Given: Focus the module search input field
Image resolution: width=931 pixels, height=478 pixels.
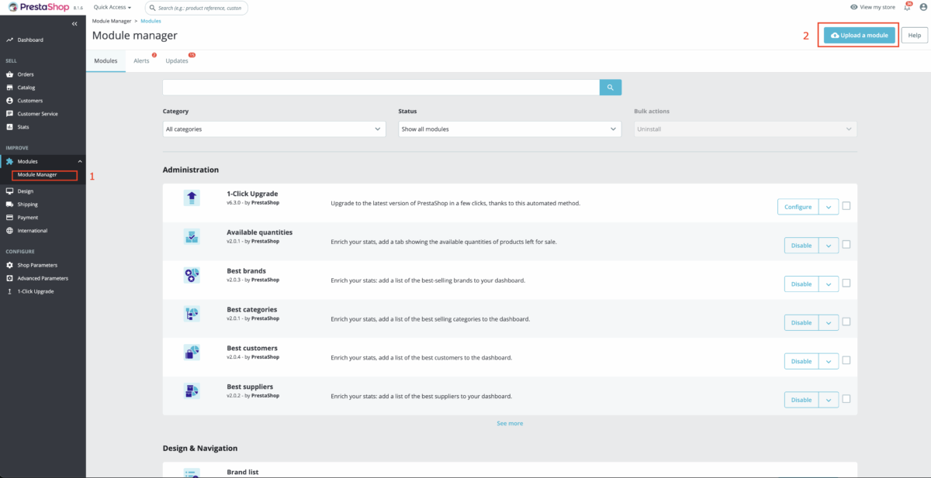Looking at the screenshot, I should tap(381, 88).
